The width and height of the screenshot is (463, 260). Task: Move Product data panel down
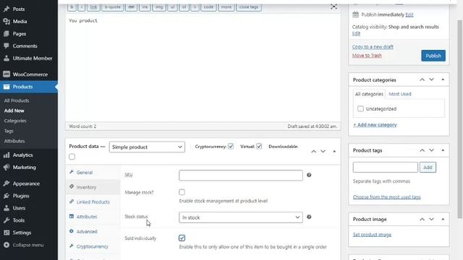point(323,152)
